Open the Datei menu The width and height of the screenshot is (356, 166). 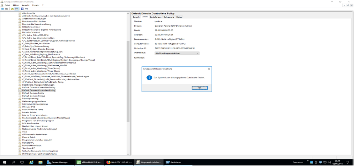[7, 5]
